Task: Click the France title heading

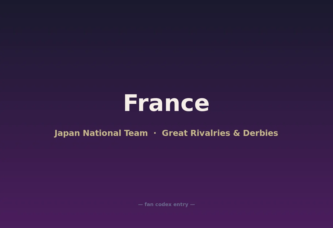Action: point(166,103)
